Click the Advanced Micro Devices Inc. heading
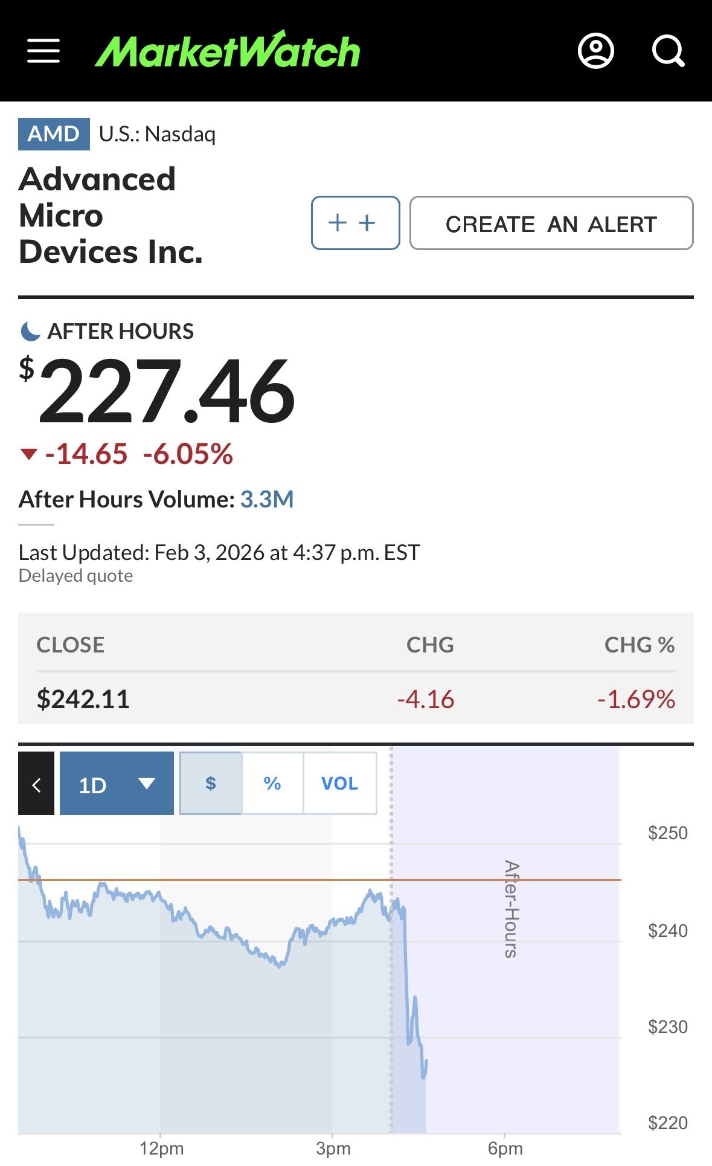712x1166 pixels. pyautogui.click(x=111, y=216)
